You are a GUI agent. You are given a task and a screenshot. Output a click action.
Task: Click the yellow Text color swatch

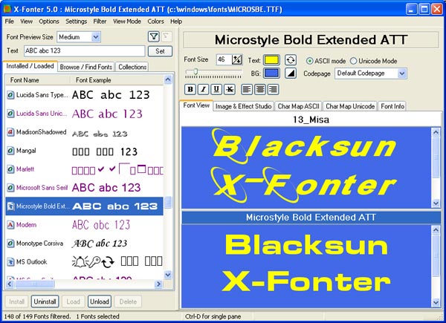click(x=271, y=60)
